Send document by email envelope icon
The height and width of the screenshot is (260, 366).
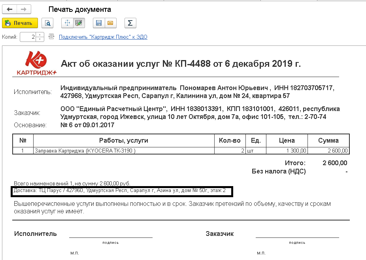[x=110, y=23]
